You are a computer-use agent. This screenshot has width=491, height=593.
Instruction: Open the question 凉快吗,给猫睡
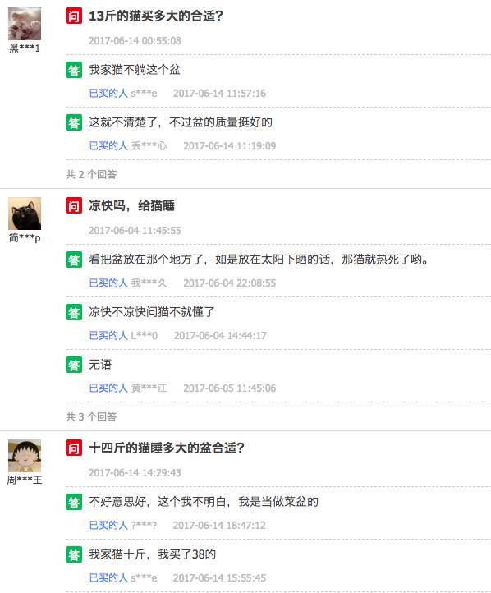131,205
